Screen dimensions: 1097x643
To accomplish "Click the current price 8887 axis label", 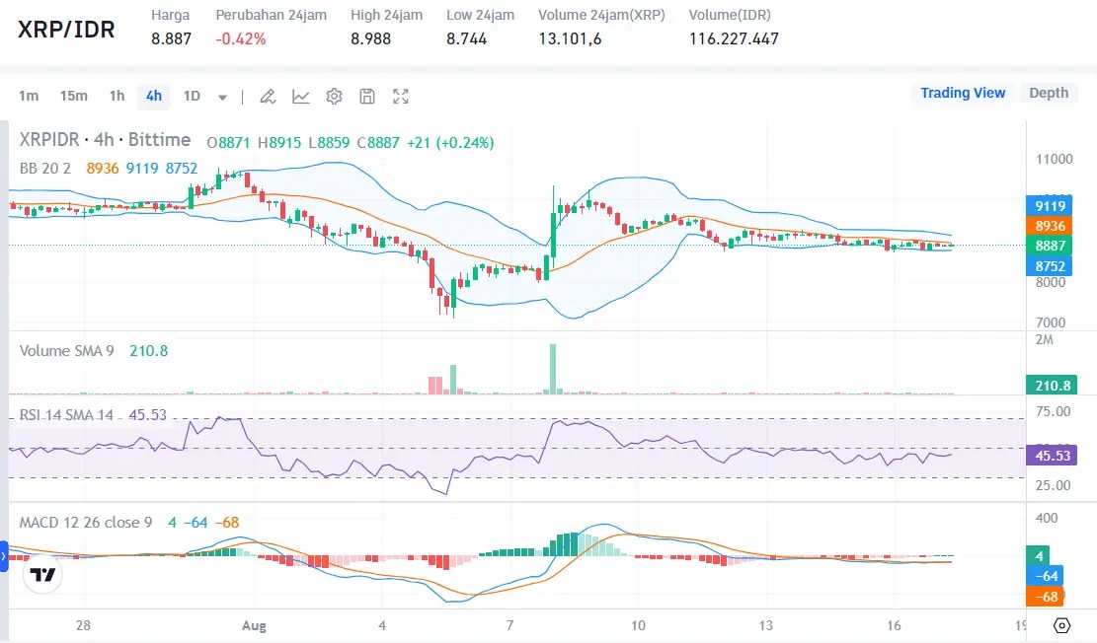I will (x=1049, y=246).
